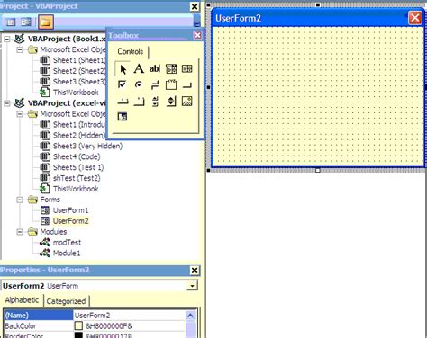Click Properties list scroll up arrow
427x338 pixels.
click(190, 316)
